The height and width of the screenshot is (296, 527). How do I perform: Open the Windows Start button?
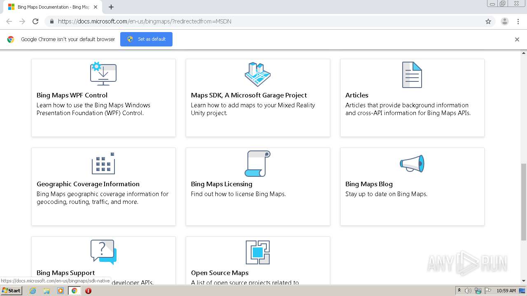[12, 291]
